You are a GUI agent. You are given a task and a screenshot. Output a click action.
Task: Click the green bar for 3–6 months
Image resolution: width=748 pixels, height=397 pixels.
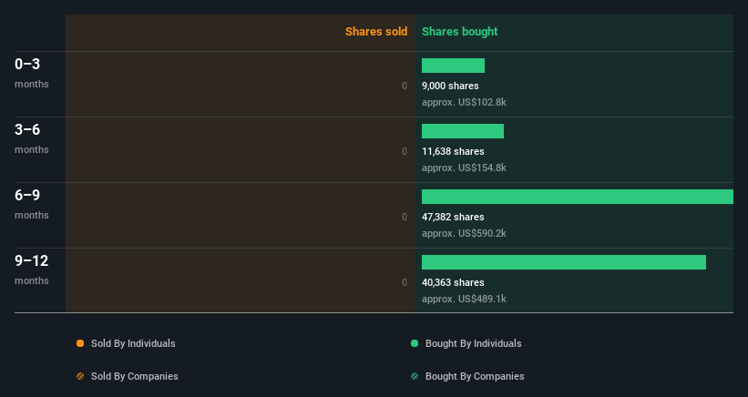click(463, 131)
